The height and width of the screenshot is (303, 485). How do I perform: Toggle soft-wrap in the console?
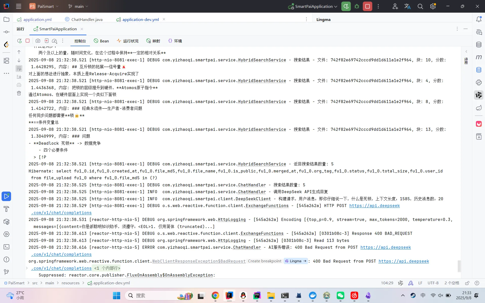click(19, 69)
